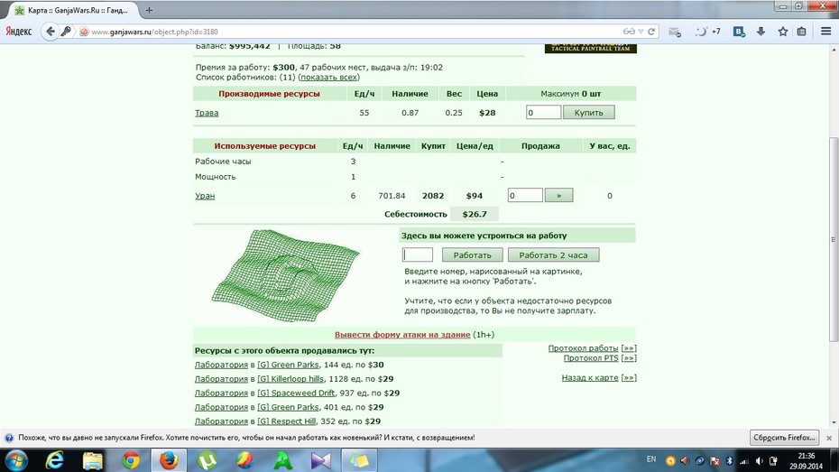The height and width of the screenshot is (472, 839).
Task: Open the sticky notes app on the taskbar
Action: tap(359, 460)
